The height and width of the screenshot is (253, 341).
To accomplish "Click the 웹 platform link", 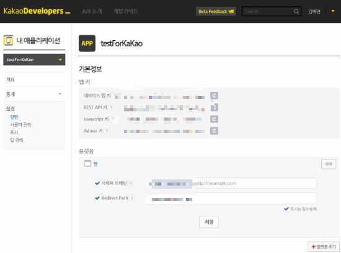I will click(x=95, y=164).
